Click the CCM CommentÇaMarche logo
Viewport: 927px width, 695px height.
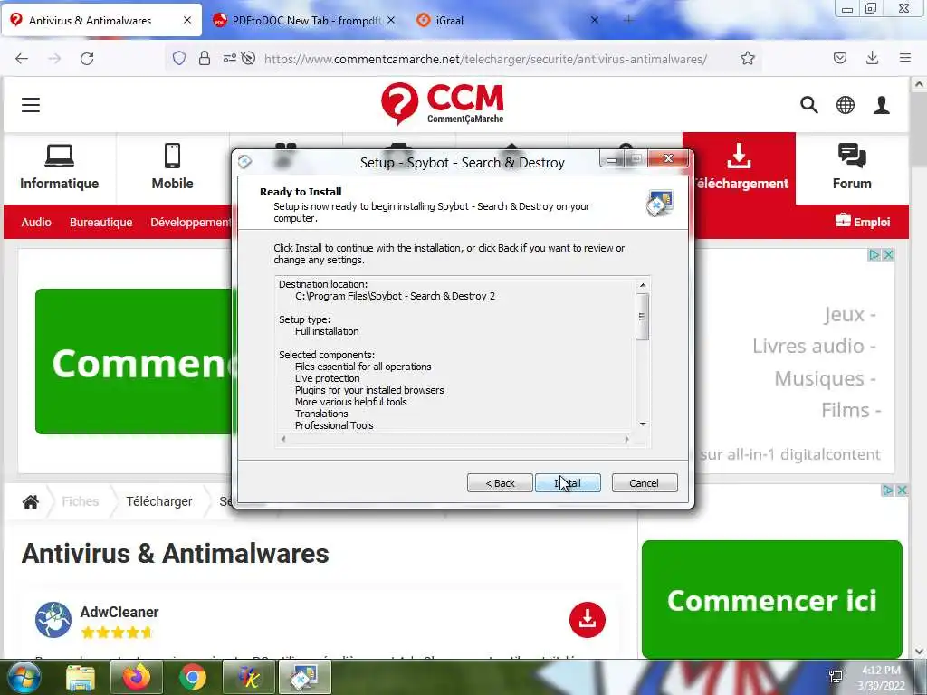click(x=442, y=103)
